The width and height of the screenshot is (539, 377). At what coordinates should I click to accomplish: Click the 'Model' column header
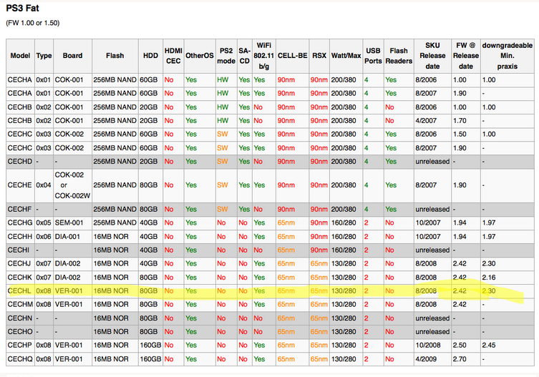coord(20,56)
